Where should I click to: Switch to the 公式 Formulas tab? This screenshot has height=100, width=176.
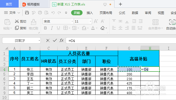122,13
